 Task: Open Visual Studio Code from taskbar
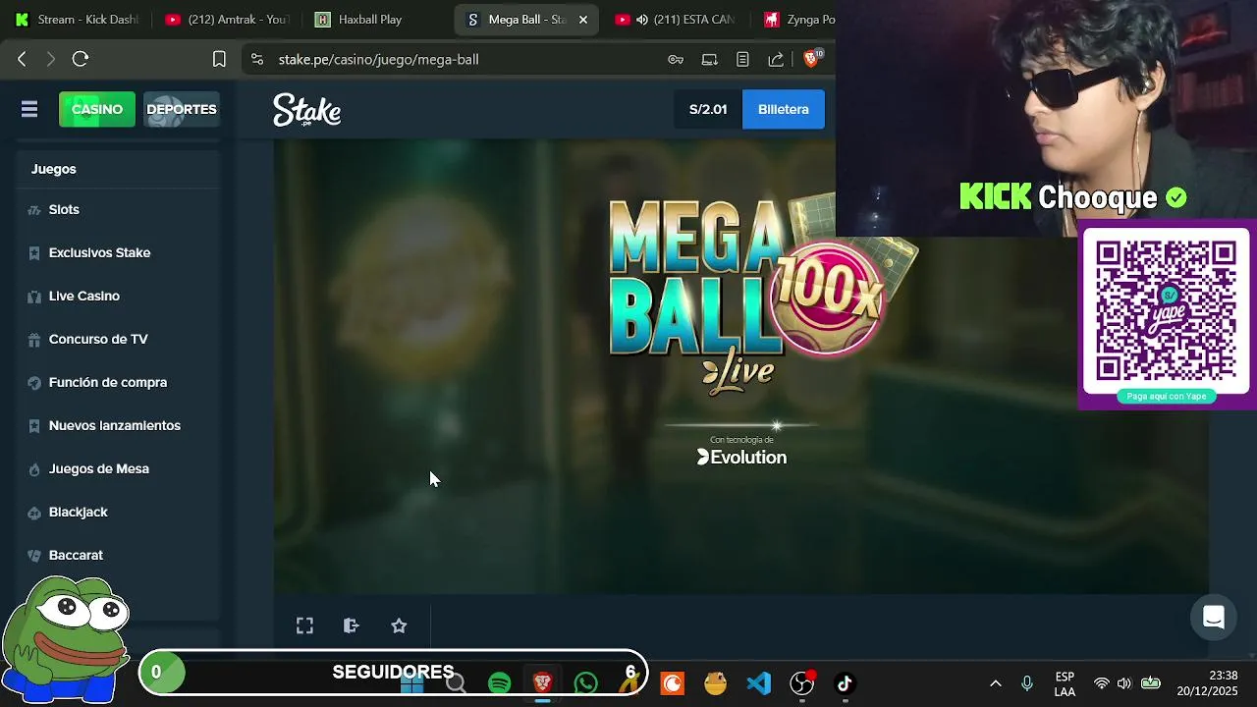coord(758,683)
